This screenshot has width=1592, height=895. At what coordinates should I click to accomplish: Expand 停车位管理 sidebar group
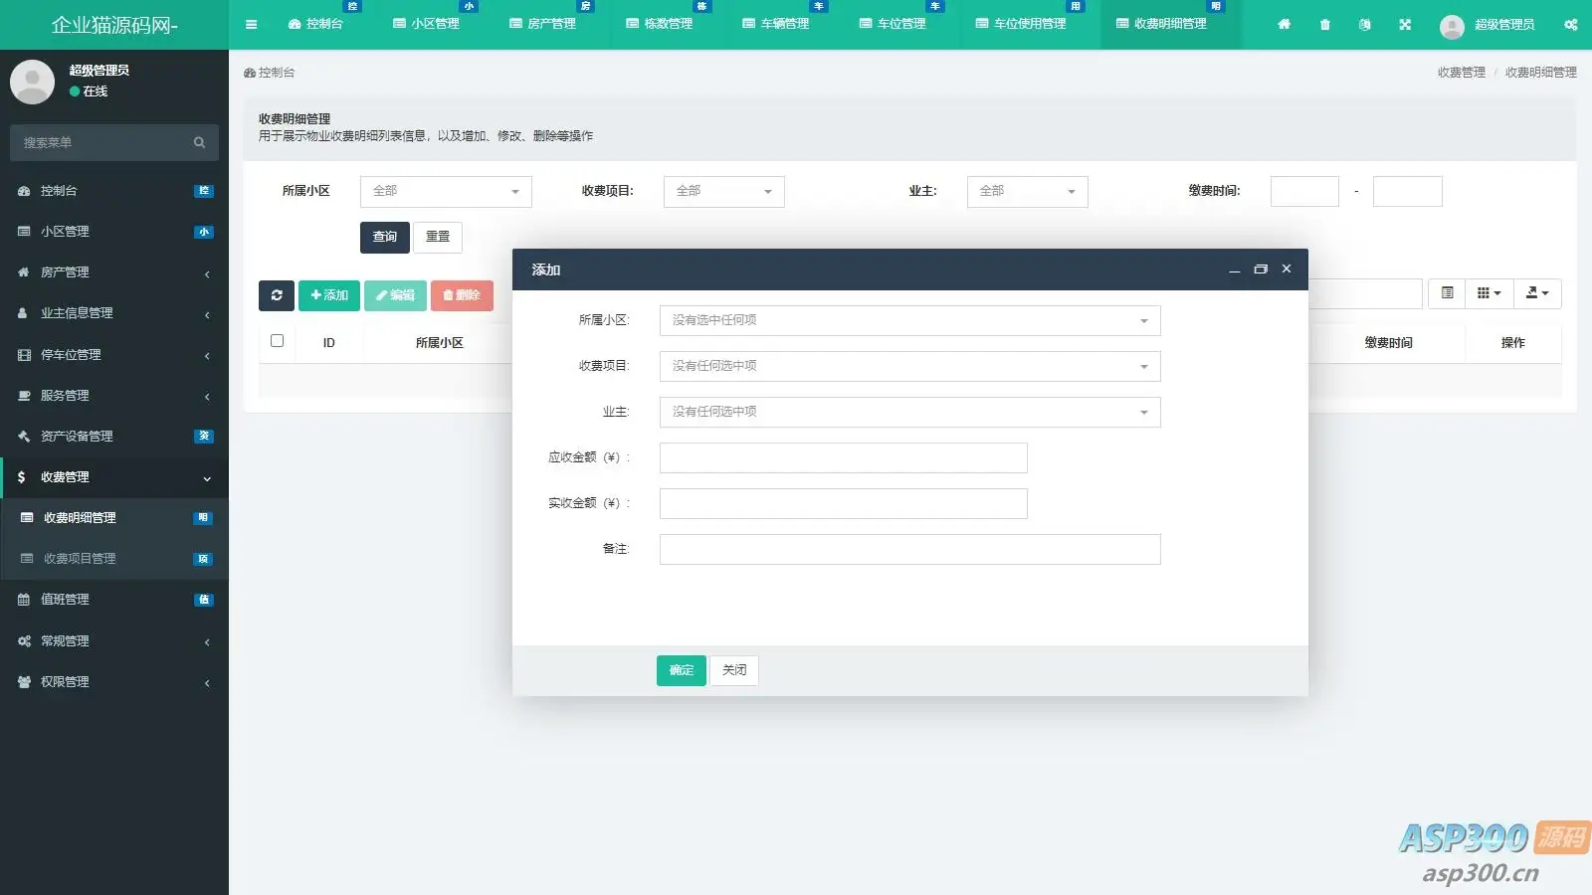click(x=114, y=355)
